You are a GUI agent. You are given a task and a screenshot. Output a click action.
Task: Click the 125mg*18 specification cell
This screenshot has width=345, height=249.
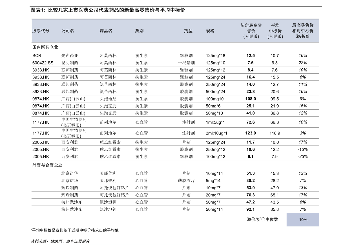pos(216,56)
